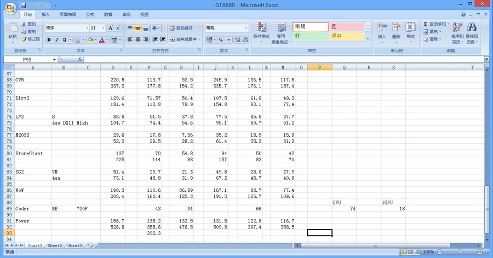Toggle bold formatting

pyautogui.click(x=49, y=40)
